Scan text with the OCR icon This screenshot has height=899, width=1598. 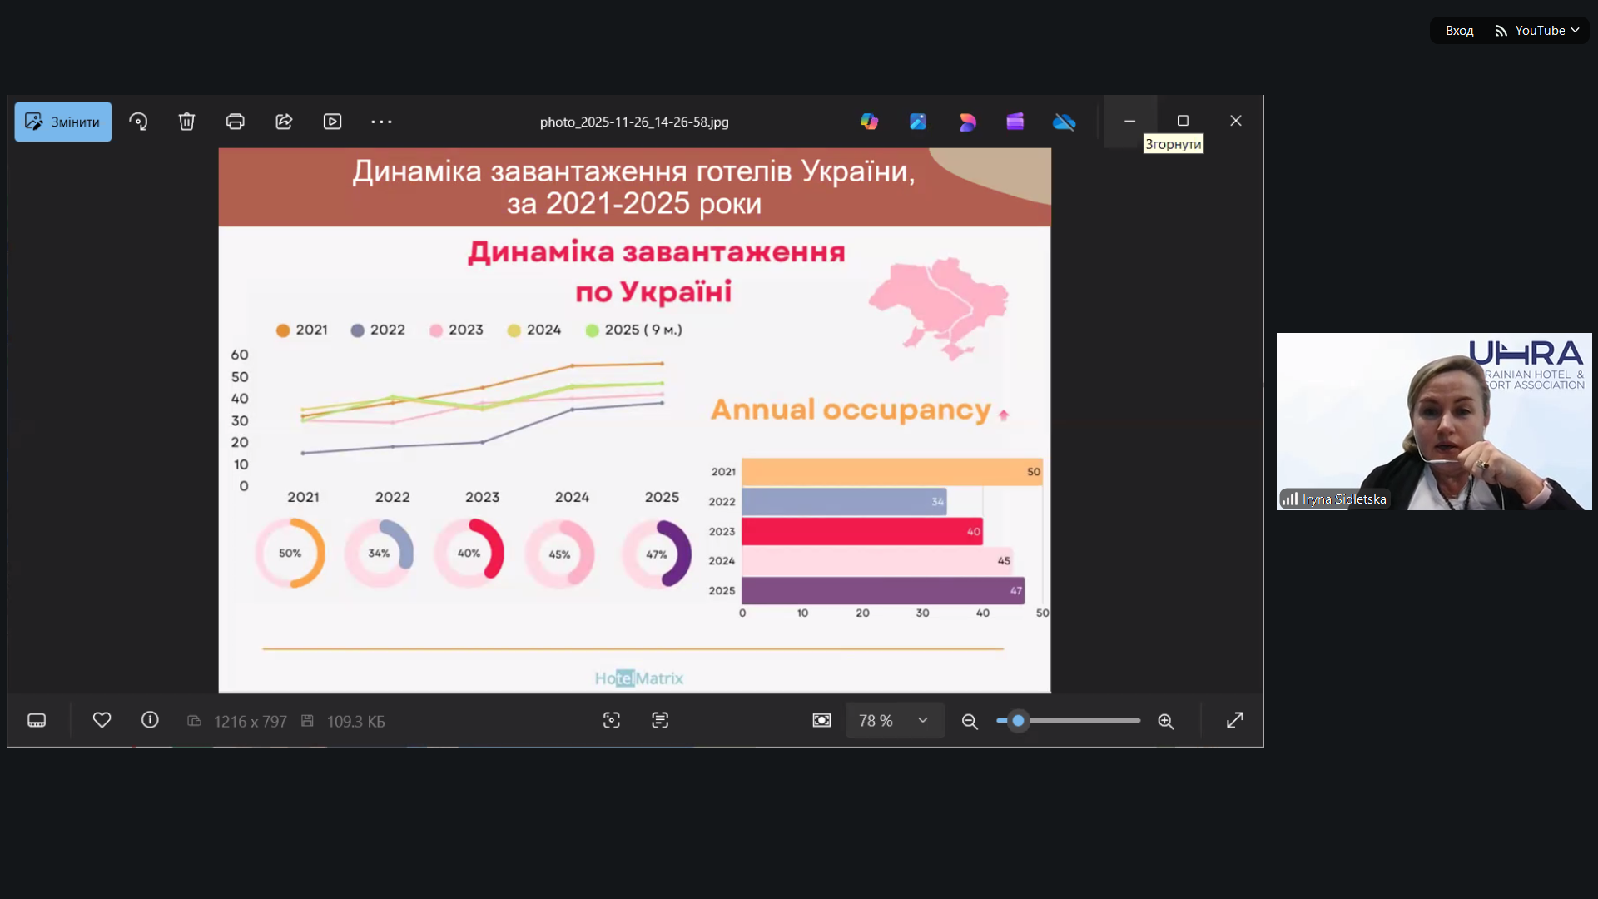[x=660, y=721]
